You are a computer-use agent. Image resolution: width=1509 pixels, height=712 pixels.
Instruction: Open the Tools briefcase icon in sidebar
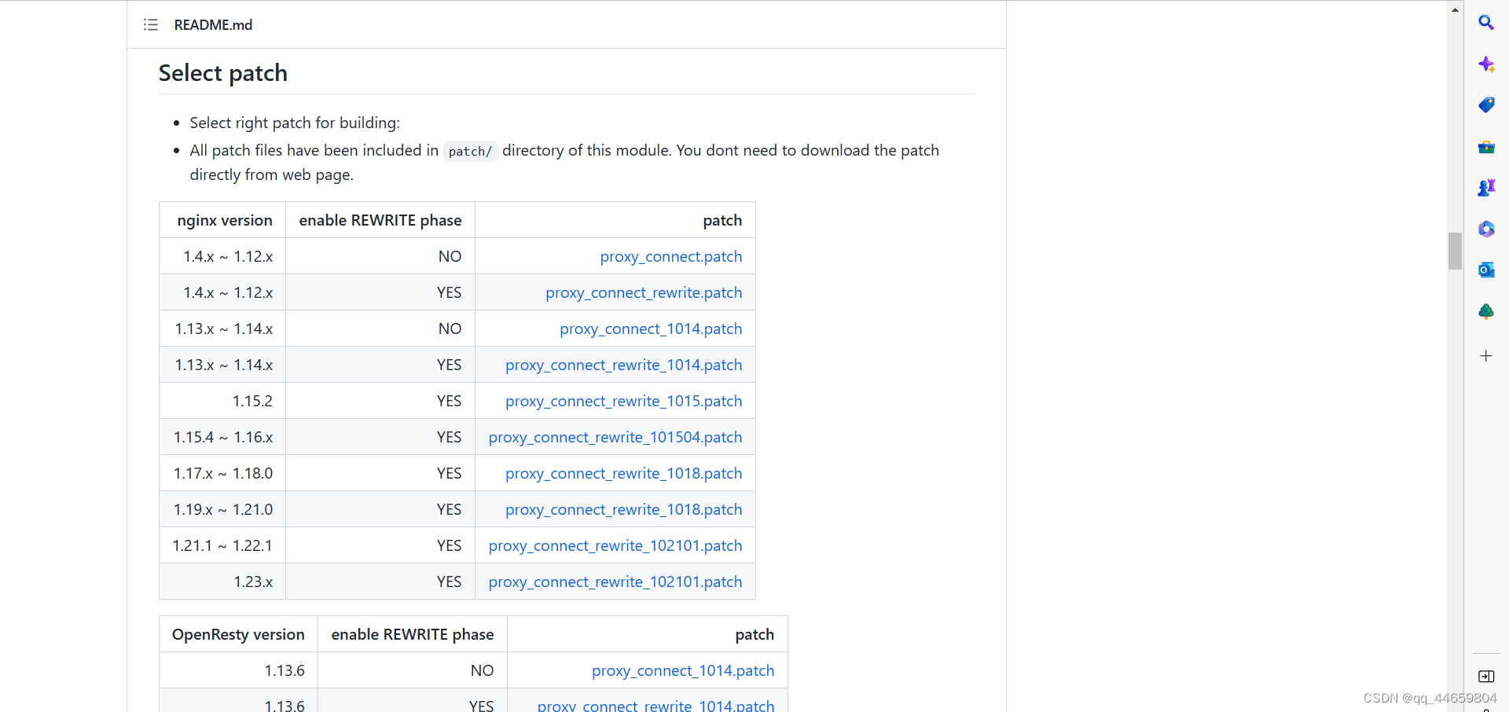coord(1485,147)
